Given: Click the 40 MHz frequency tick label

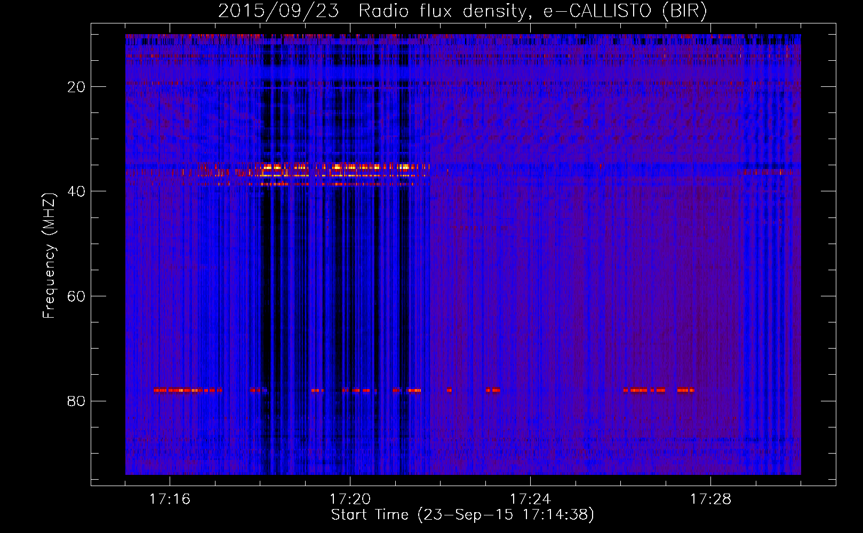Looking at the screenshot, I should [76, 191].
